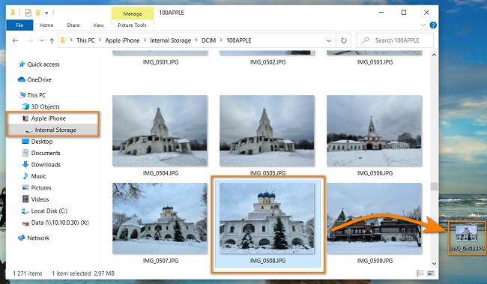Open address bar history dropdown
487x284 pixels.
pos(329,40)
